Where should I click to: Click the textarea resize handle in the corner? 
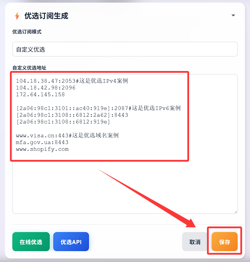pos(236,212)
